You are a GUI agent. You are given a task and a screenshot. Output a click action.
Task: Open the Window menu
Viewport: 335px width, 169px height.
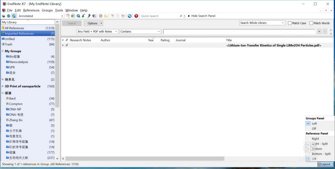pos(72,10)
